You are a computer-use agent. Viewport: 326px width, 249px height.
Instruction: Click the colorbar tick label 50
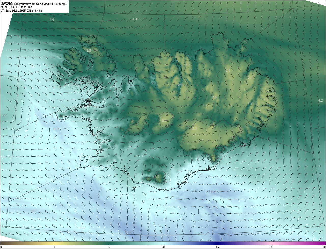[324, 247]
